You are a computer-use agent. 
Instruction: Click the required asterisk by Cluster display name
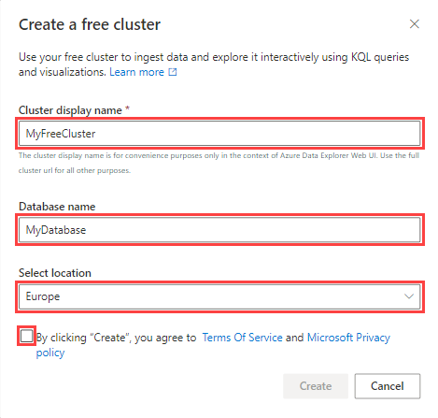pyautogui.click(x=127, y=108)
